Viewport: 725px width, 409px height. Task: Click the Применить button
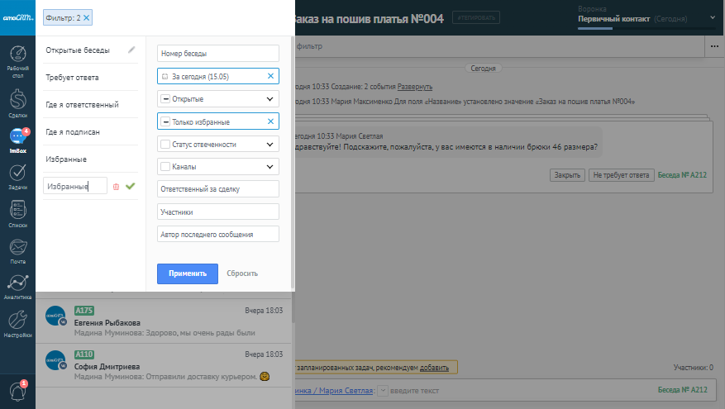pyautogui.click(x=187, y=273)
